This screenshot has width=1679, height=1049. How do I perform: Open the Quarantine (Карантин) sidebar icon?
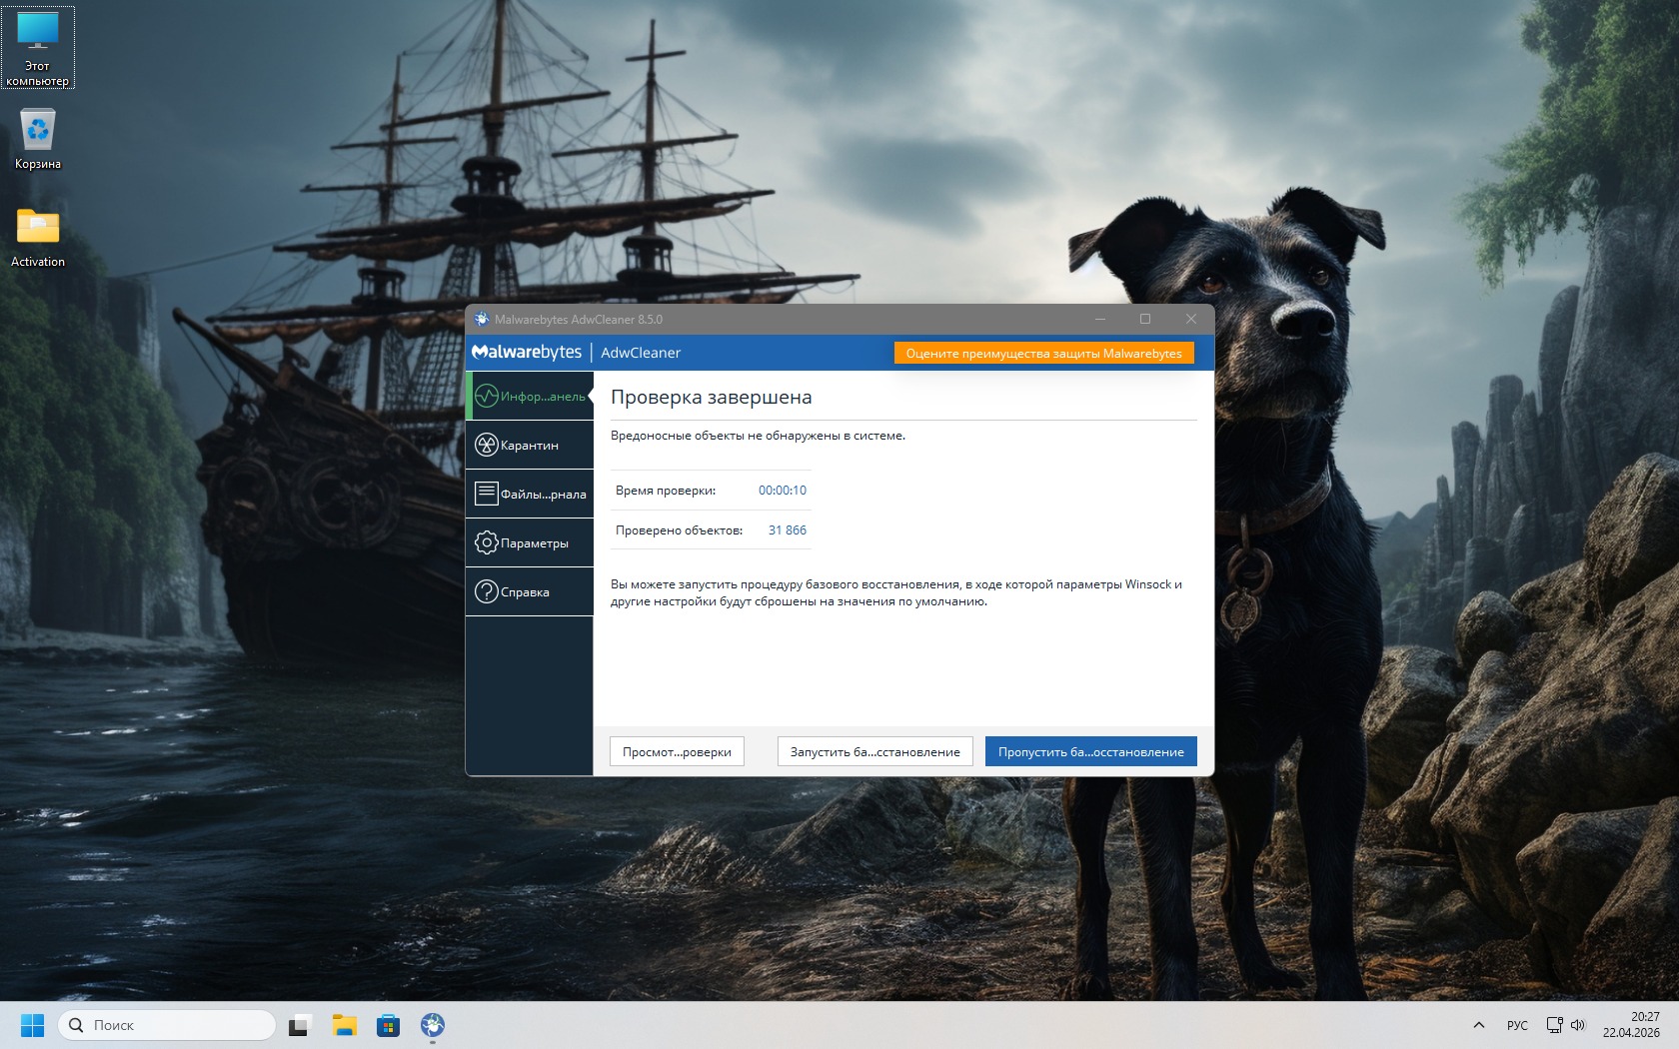pyautogui.click(x=487, y=446)
